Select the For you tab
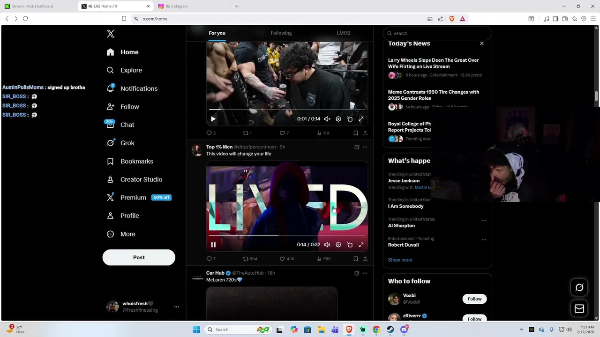The image size is (600, 337). point(217,33)
